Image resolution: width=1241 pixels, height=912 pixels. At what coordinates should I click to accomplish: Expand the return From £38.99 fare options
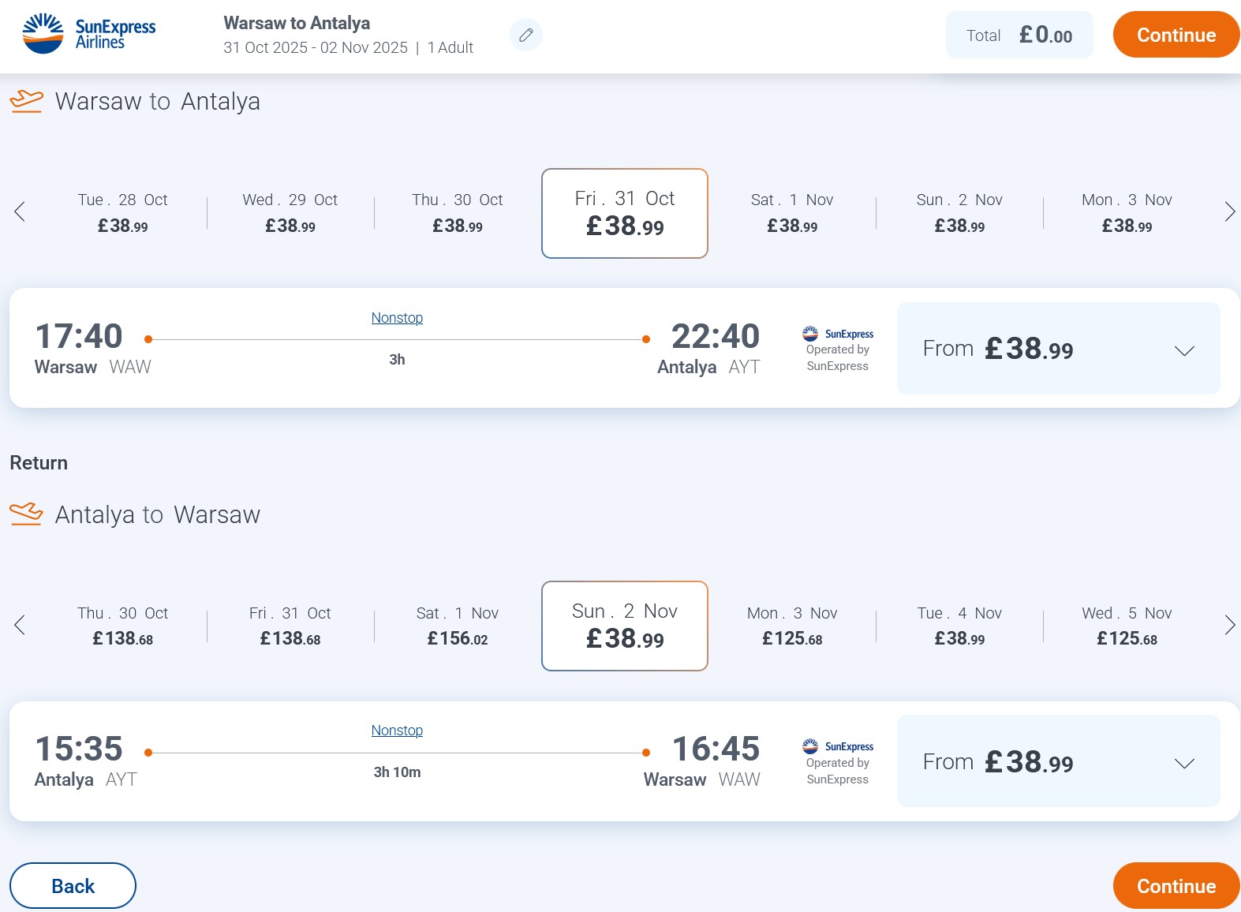tap(1059, 761)
